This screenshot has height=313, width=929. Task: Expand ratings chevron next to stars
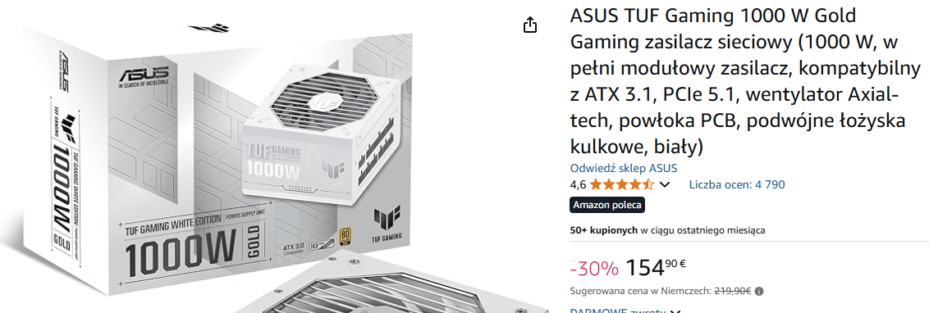click(x=665, y=184)
